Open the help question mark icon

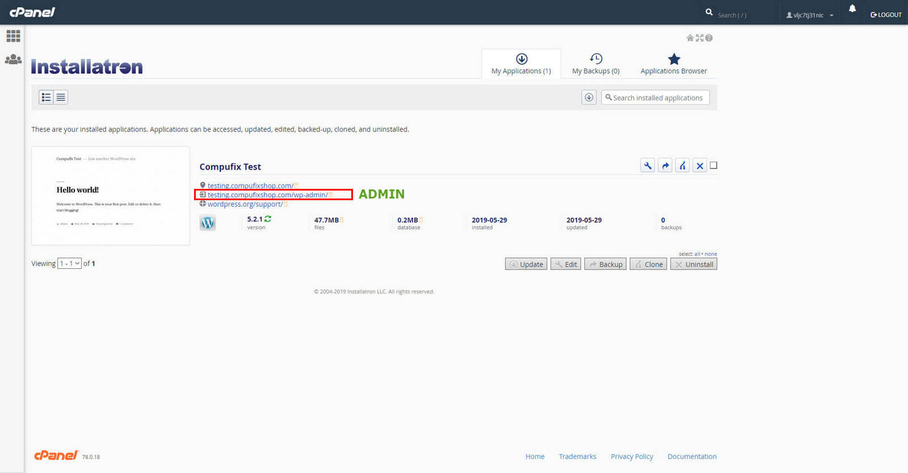click(x=709, y=38)
